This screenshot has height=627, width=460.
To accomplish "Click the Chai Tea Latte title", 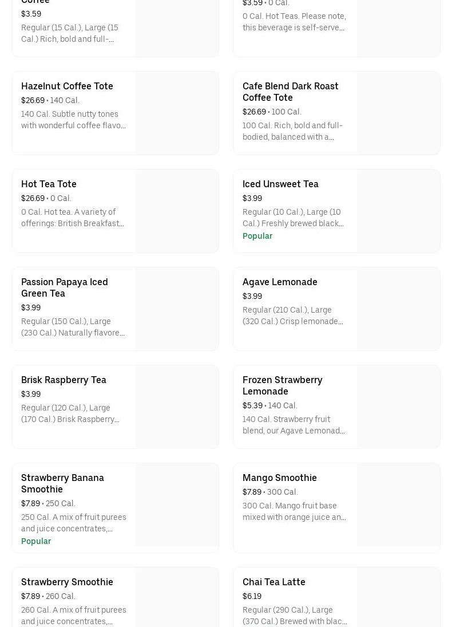I will click(273, 582).
